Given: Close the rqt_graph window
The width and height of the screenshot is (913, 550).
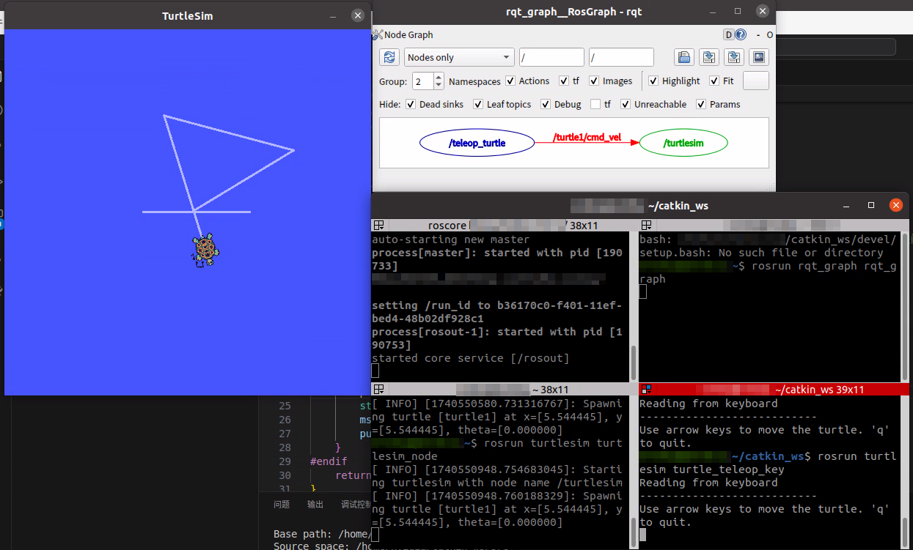Looking at the screenshot, I should point(763,12).
